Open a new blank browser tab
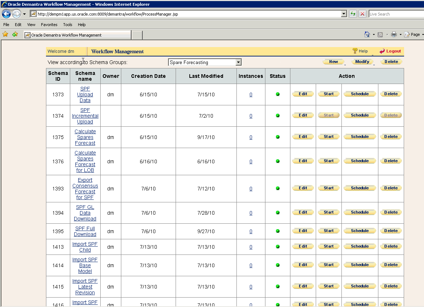424x307 pixels. (137, 35)
